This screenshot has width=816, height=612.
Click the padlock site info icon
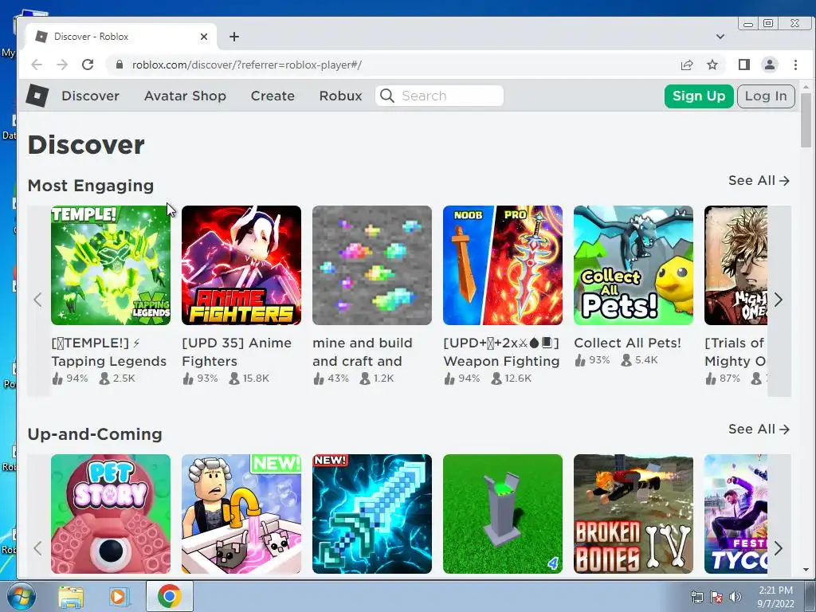pos(120,65)
